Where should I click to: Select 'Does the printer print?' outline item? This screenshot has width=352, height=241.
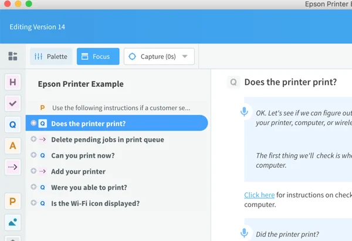[x=117, y=123]
